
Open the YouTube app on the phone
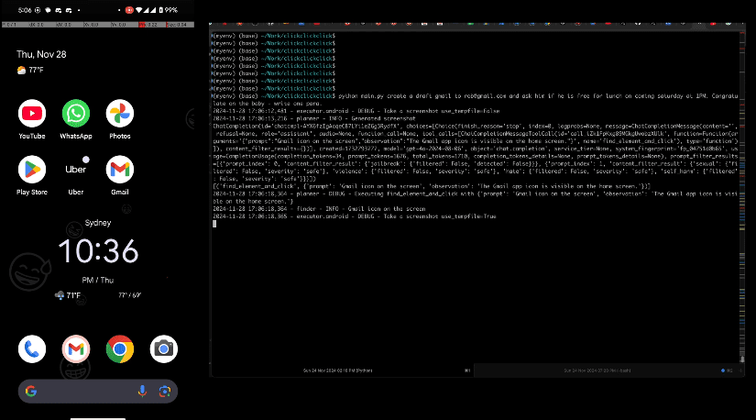tap(32, 114)
